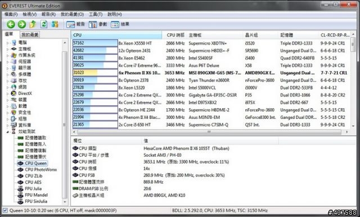Click the FPU Mandel icon
The height and width of the screenshot is (217, 360).
[x=20, y=195]
